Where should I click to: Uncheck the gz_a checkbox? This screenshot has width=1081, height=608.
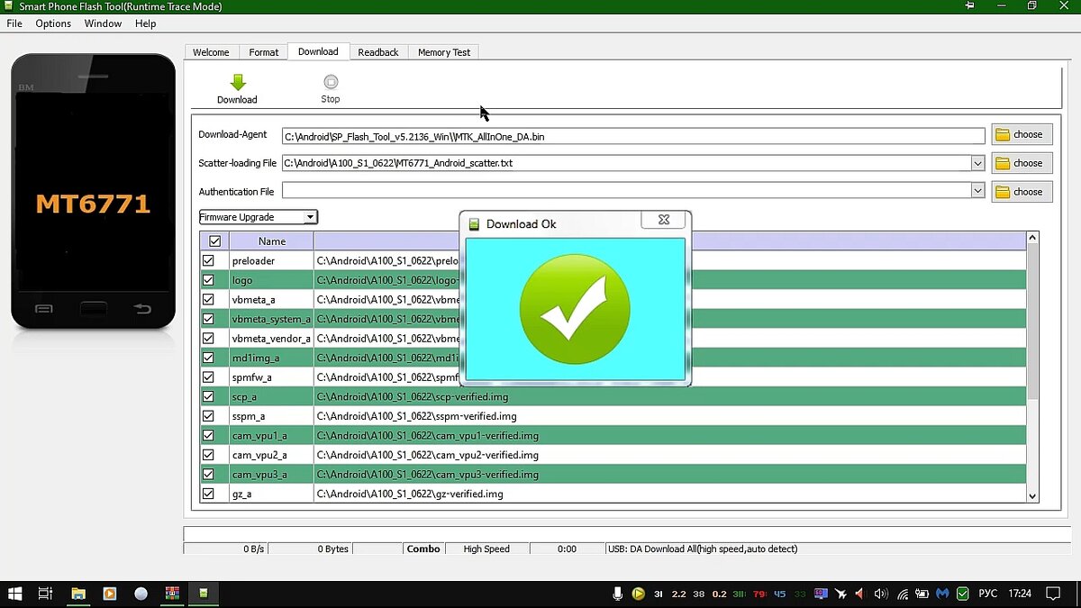(208, 494)
